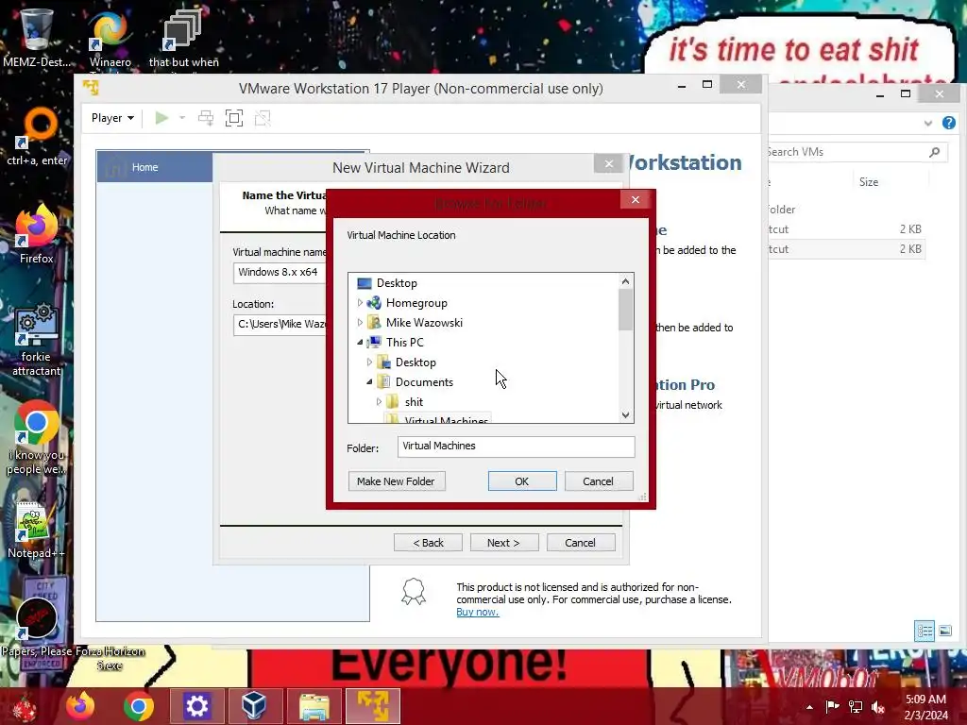The image size is (967, 725).
Task: Open MEMZ-Dest Recycle Bin desktop icon
Action: click(37, 38)
